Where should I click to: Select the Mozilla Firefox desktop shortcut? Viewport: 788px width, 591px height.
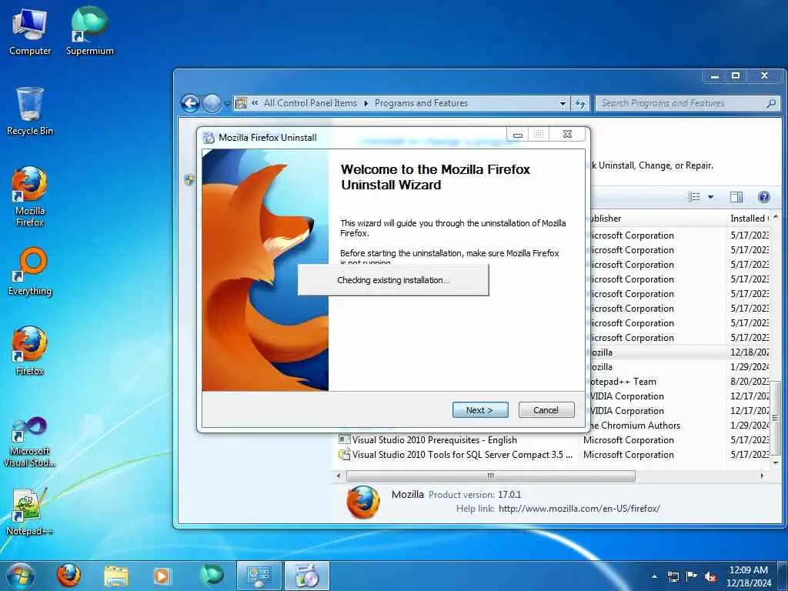click(30, 197)
